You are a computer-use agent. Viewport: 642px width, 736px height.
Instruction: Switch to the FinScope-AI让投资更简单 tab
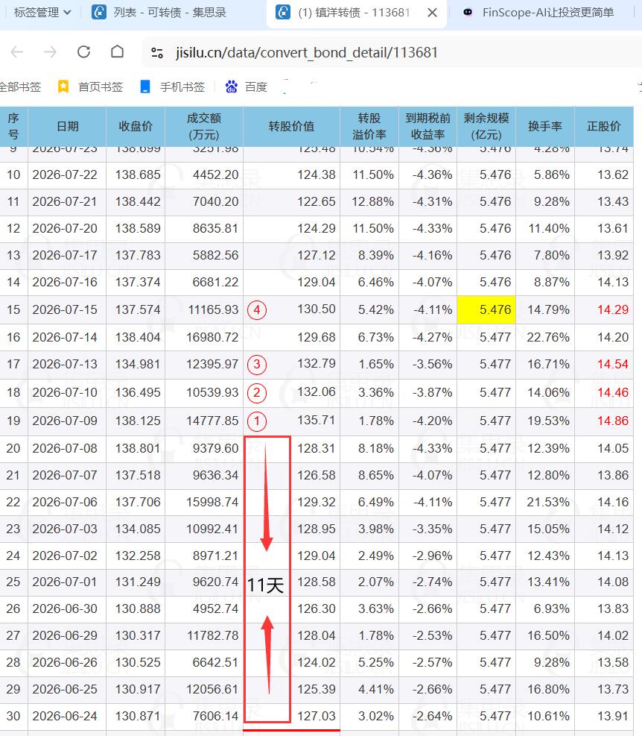(538, 12)
